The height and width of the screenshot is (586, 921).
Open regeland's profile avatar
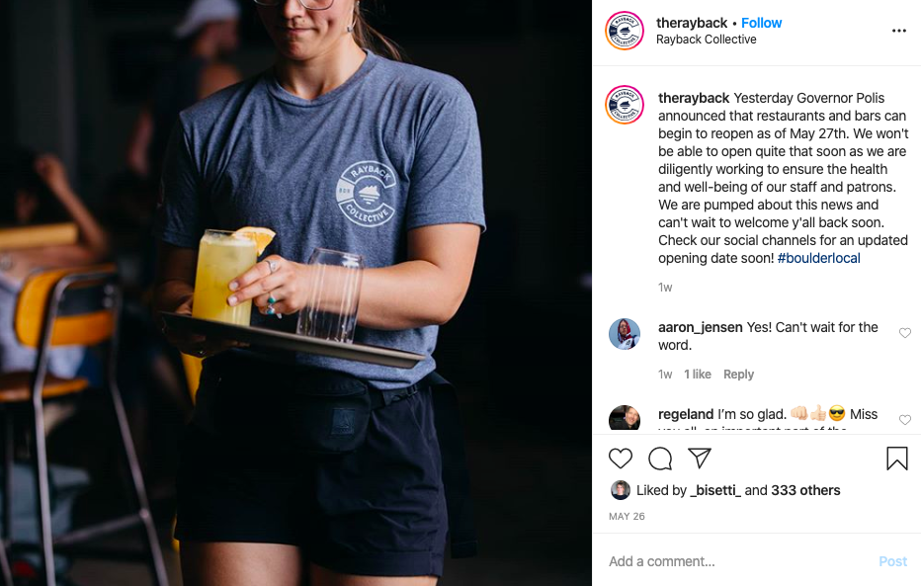click(x=625, y=418)
